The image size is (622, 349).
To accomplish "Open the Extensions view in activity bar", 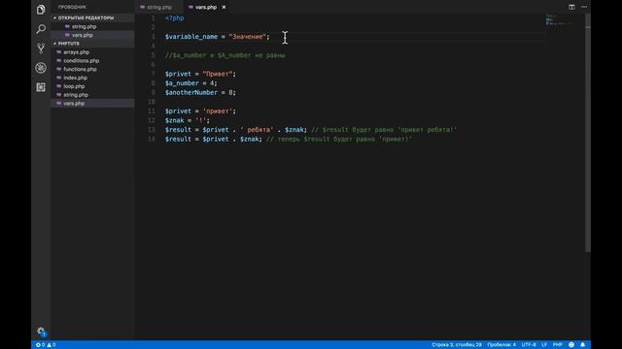I will (41, 87).
